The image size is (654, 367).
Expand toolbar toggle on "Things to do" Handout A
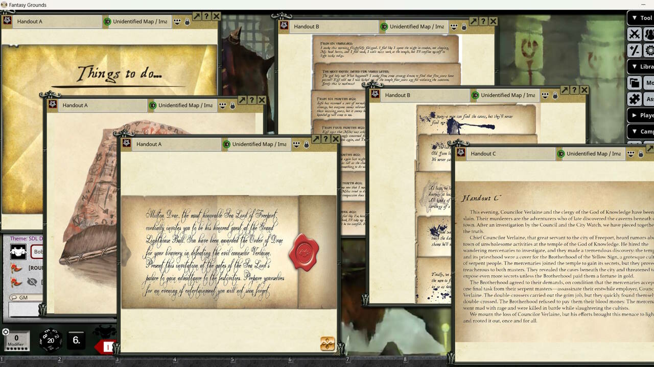coord(177,22)
